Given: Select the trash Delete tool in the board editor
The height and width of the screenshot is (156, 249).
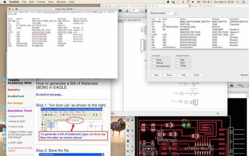Looking at the screenshot, I should (128, 131).
